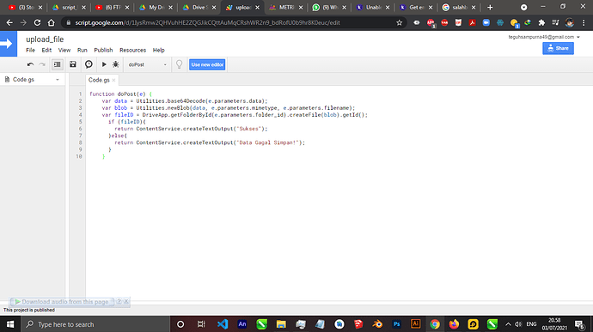Viewport: 593px width, 332px height.
Task: Open current project's triggers clock icon
Action: click(x=89, y=64)
